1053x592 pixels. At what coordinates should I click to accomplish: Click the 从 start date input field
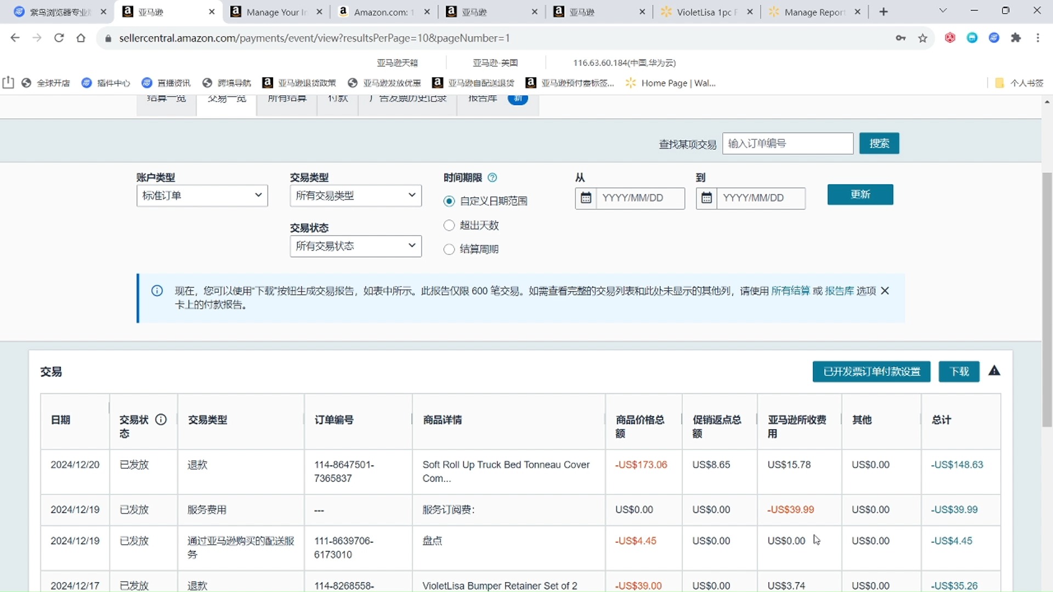(641, 198)
